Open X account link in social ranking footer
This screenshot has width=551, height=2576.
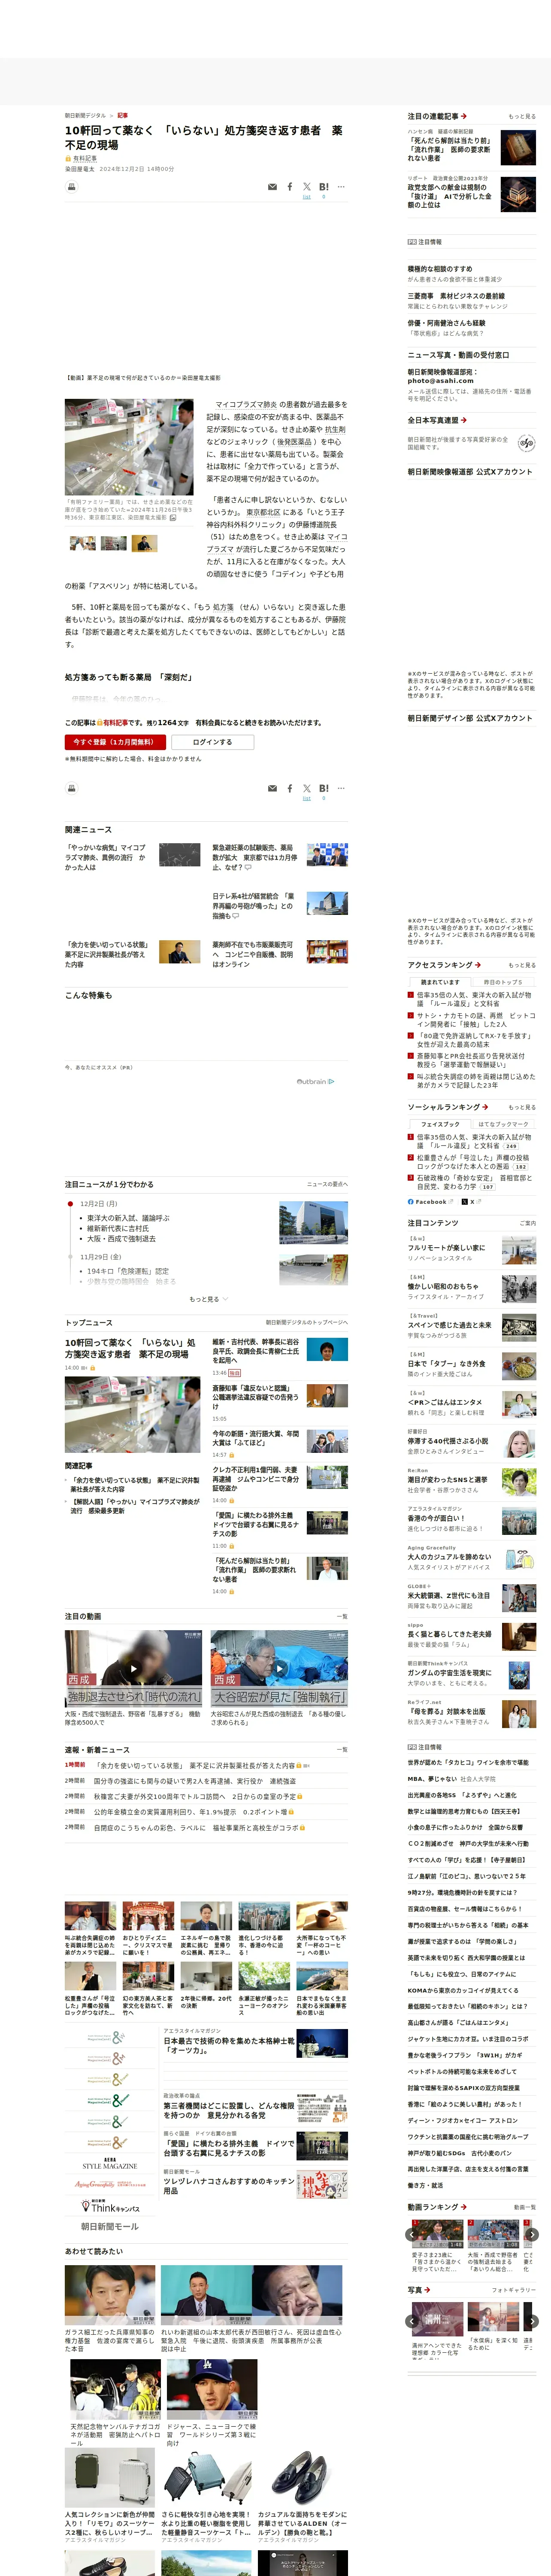pyautogui.click(x=471, y=1202)
